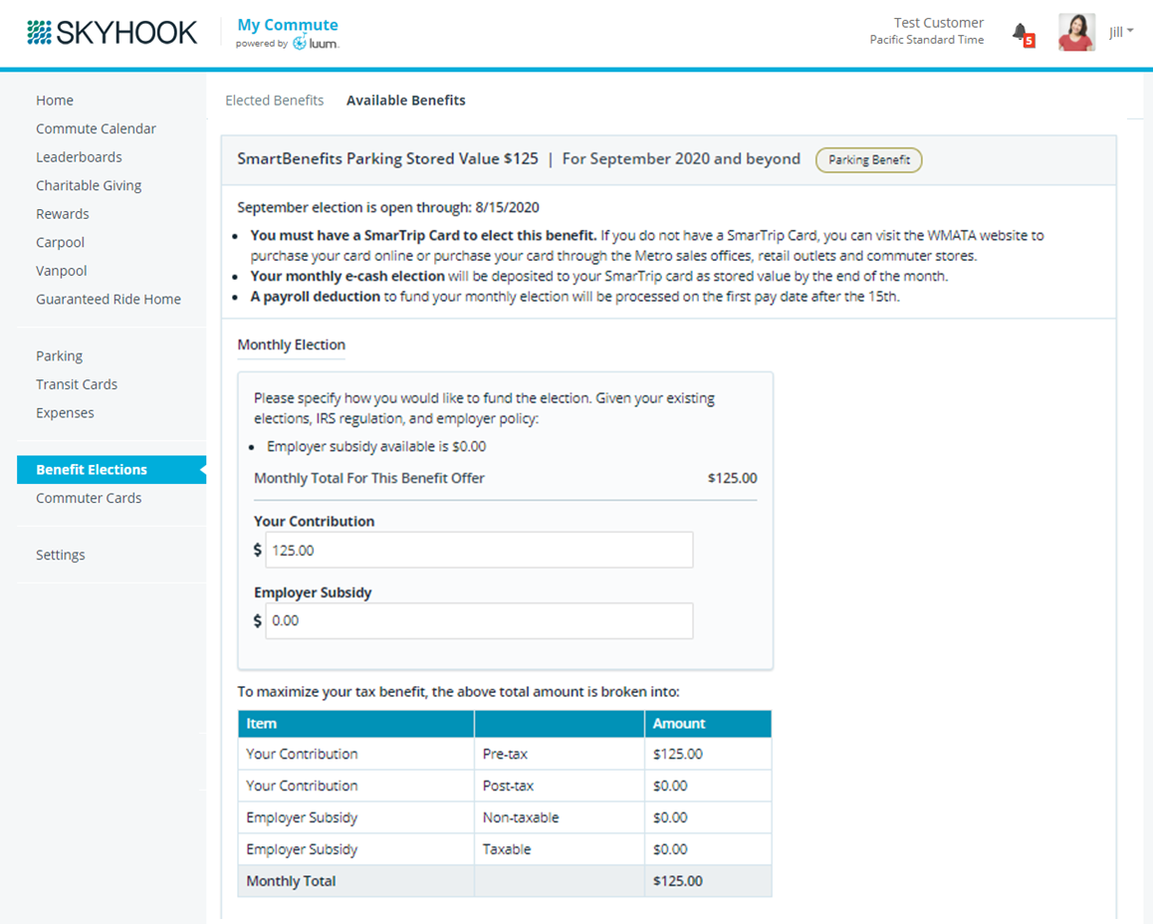Open Guaranteed Ride Home
1153x924 pixels.
[109, 299]
